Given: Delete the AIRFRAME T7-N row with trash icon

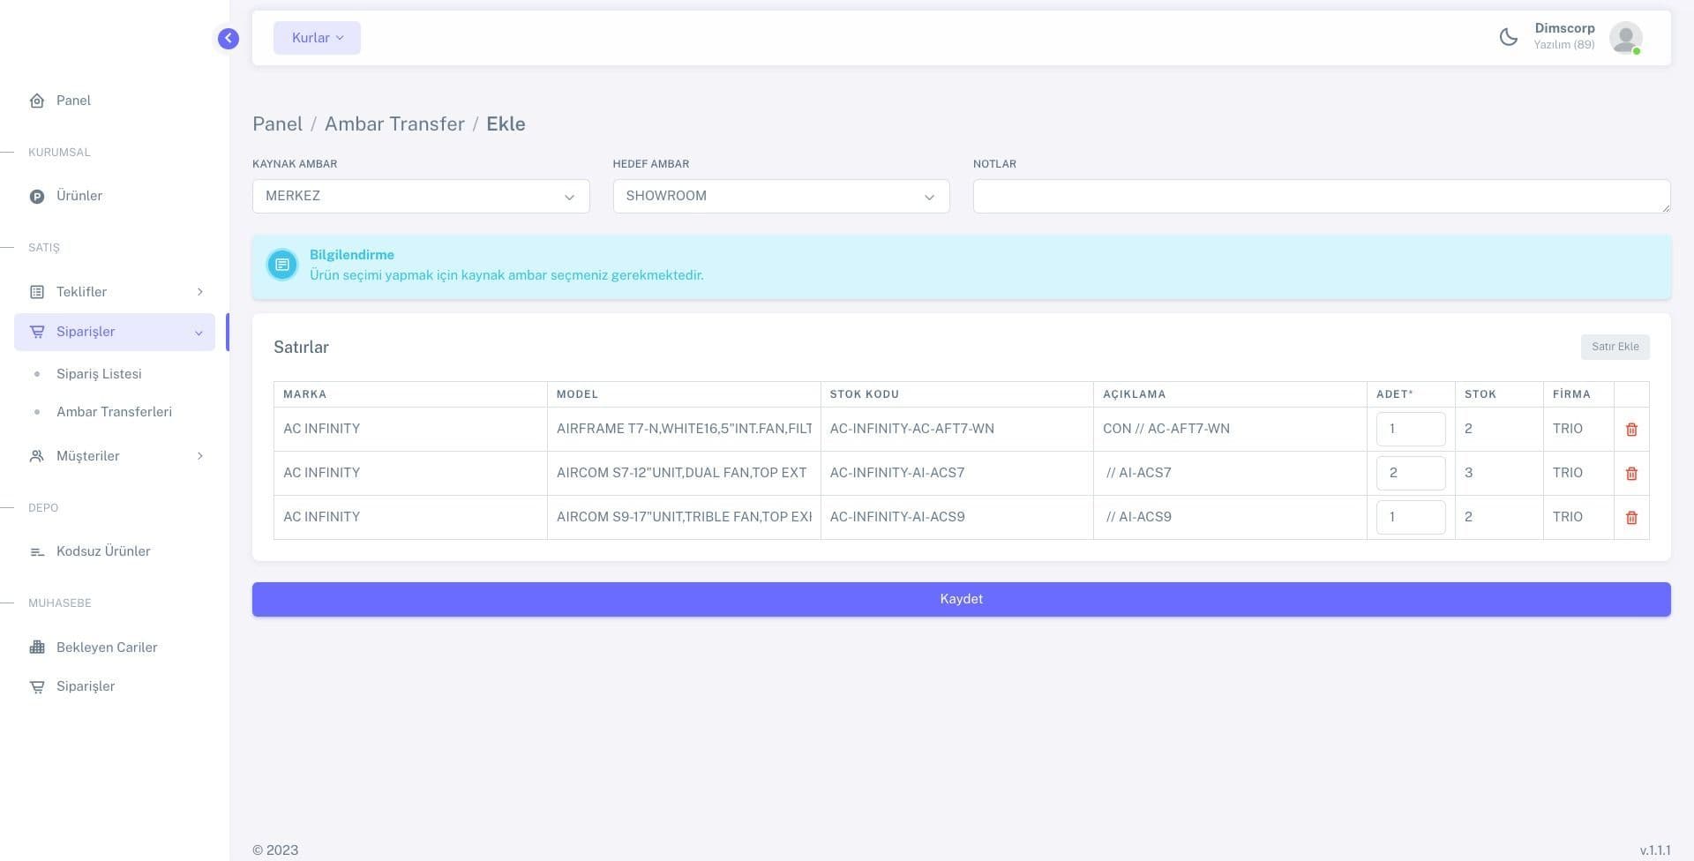Looking at the screenshot, I should (1631, 430).
